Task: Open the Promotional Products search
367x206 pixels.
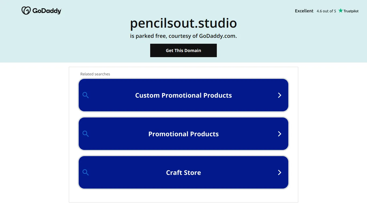Action: (183, 134)
